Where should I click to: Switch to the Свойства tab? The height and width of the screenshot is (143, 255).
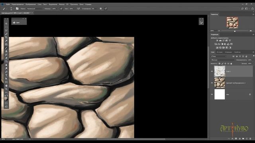coord(237,52)
